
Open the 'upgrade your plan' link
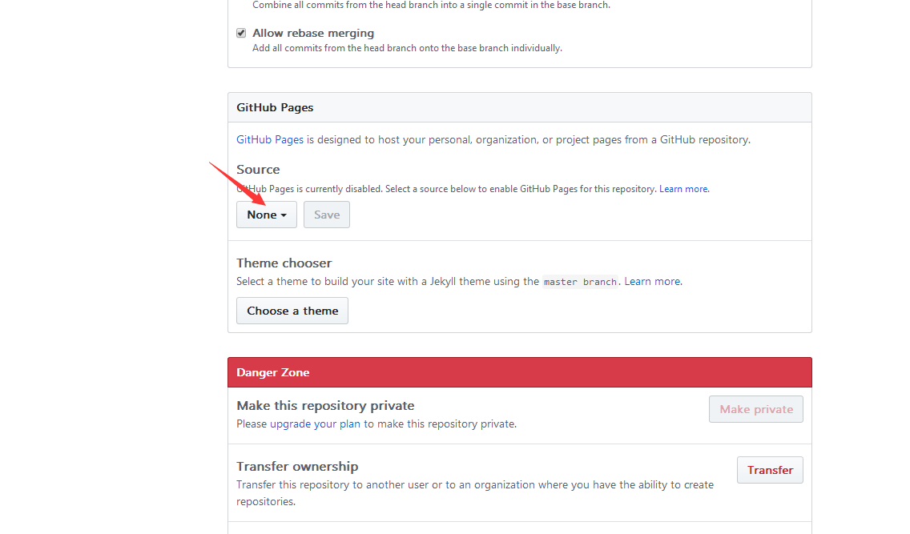tap(315, 424)
